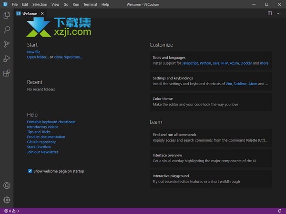Click the split editor icon
The width and height of the screenshot is (286, 214).
point(270,13)
